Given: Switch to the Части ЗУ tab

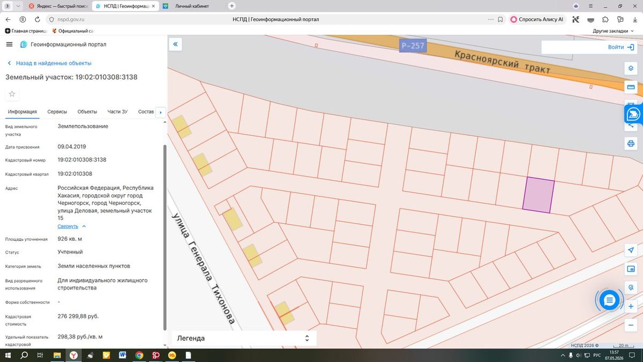Looking at the screenshot, I should (117, 112).
